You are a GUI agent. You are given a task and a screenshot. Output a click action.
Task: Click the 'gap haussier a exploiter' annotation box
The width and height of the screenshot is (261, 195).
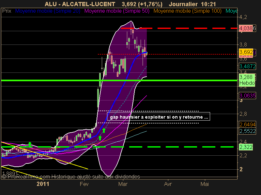[x=159, y=116]
